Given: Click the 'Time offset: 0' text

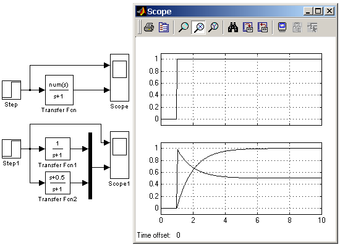Looking at the screenshot, I should coord(158,235).
